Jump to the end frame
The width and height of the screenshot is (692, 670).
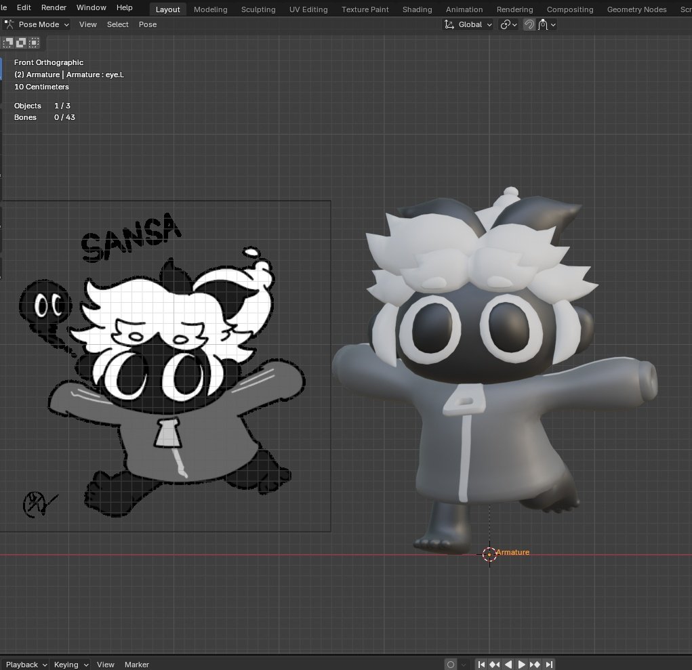(x=548, y=665)
